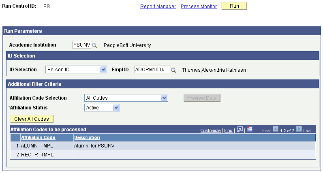The width and height of the screenshot is (323, 173).
Task: Open the Report Manager link
Action: [x=158, y=6]
